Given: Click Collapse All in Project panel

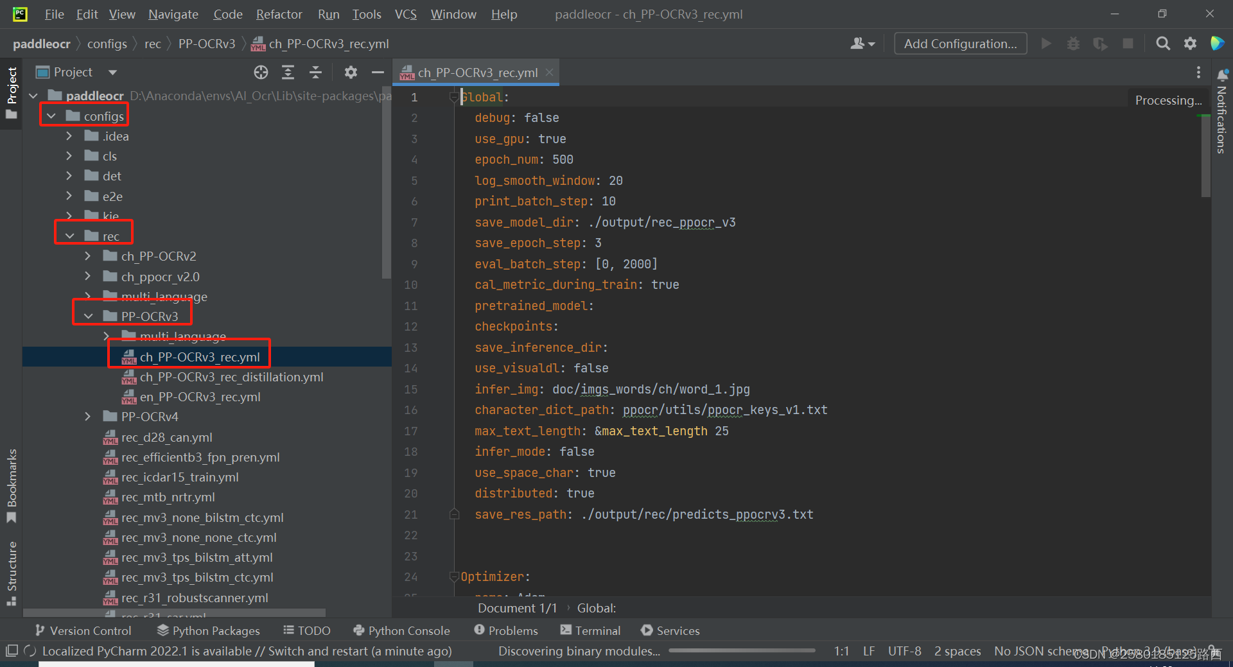Looking at the screenshot, I should pos(315,73).
